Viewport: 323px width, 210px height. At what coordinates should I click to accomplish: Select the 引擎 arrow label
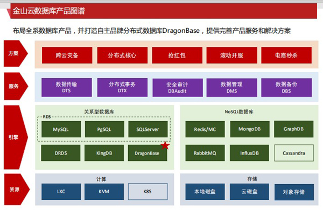tap(16, 137)
